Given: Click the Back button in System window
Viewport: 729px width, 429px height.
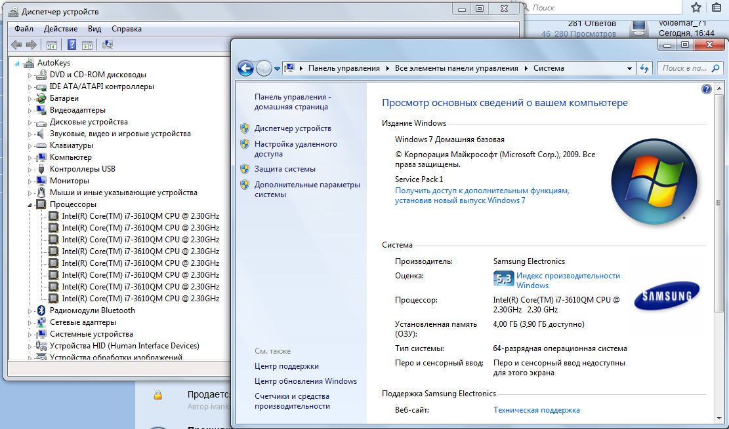Looking at the screenshot, I should (x=245, y=68).
